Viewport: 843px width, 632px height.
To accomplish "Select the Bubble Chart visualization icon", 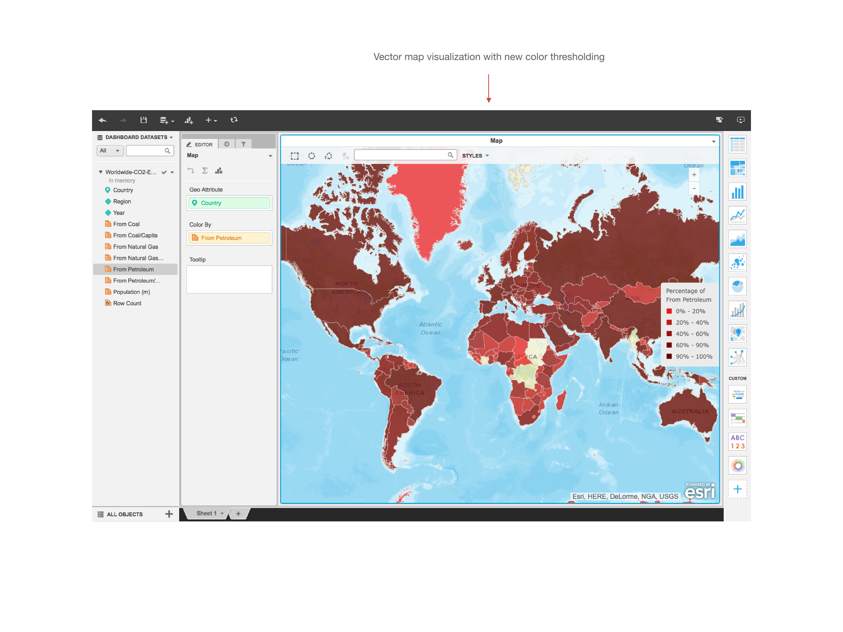I will 738,263.
